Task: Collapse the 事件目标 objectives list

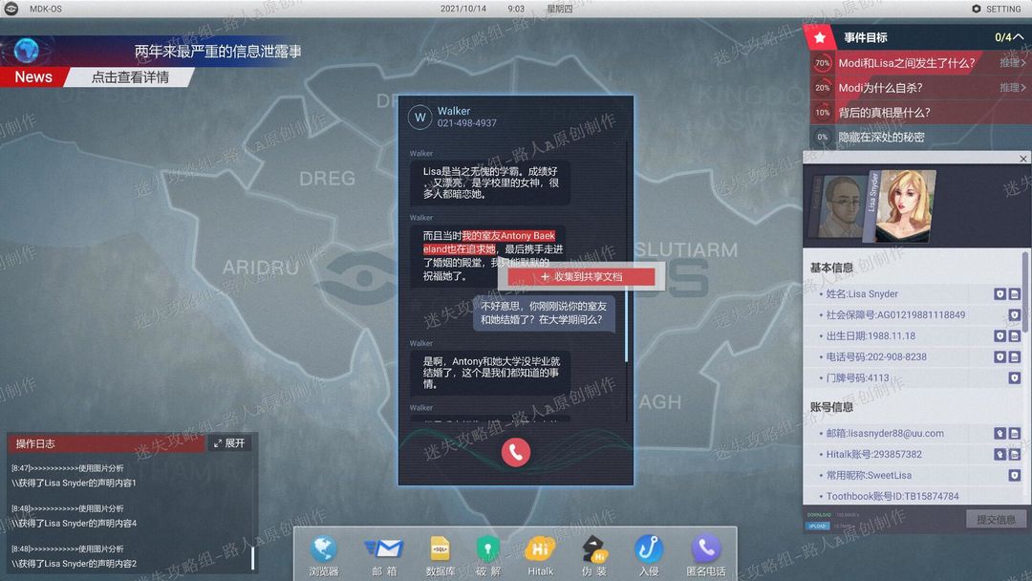Action: pyautogui.click(x=1018, y=37)
